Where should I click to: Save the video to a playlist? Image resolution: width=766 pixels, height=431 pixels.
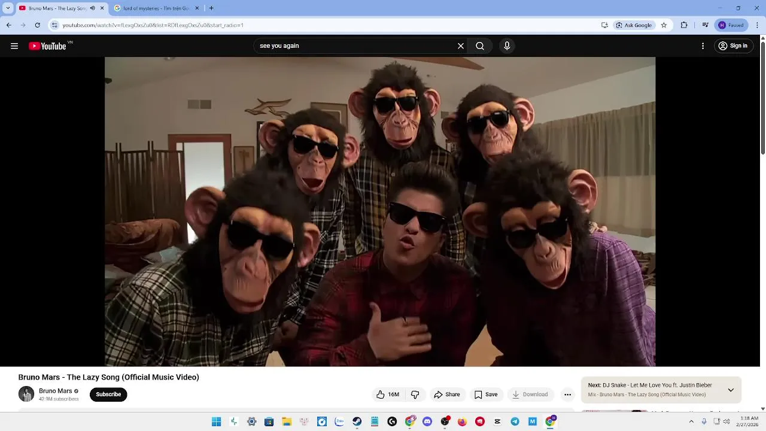(x=486, y=394)
